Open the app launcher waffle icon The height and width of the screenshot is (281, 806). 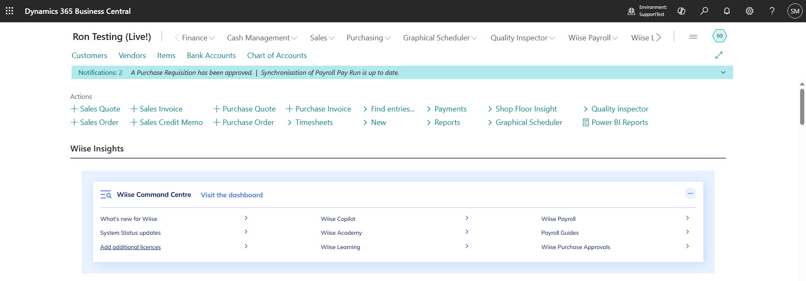10,11
